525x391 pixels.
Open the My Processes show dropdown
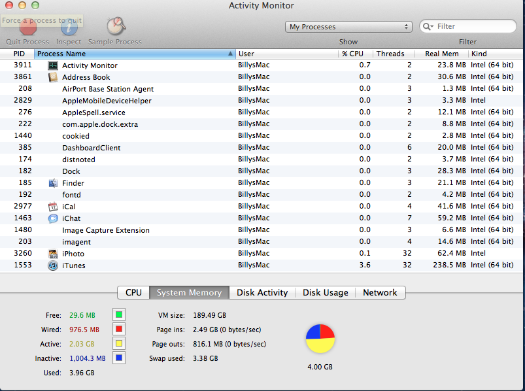coord(348,27)
